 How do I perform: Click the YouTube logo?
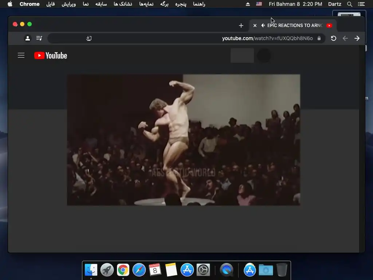pyautogui.click(x=51, y=55)
